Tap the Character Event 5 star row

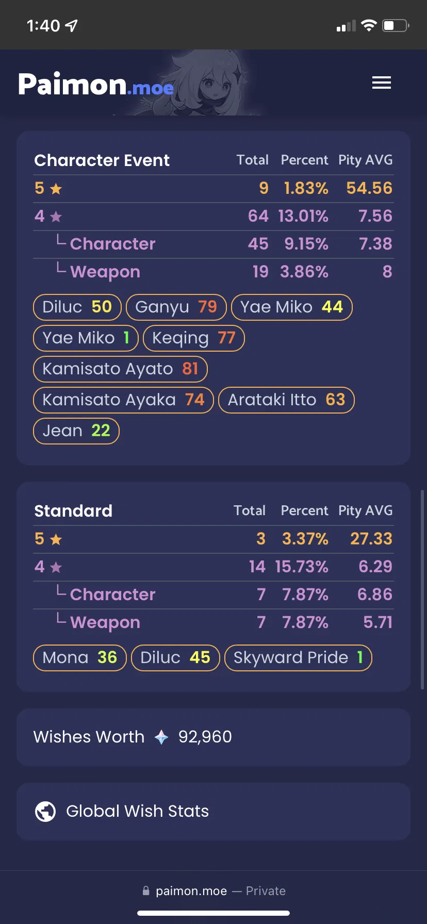point(213,189)
